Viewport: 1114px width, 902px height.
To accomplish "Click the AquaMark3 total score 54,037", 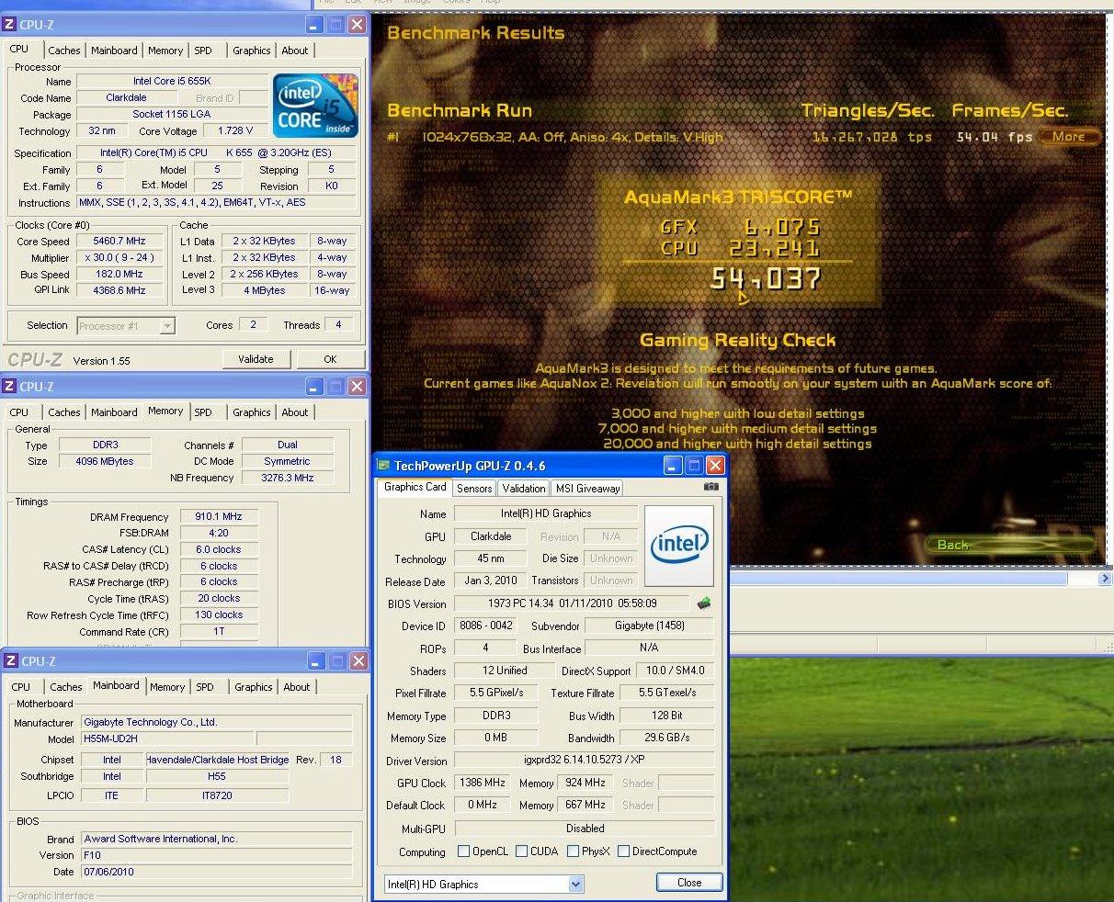I will 765,278.
